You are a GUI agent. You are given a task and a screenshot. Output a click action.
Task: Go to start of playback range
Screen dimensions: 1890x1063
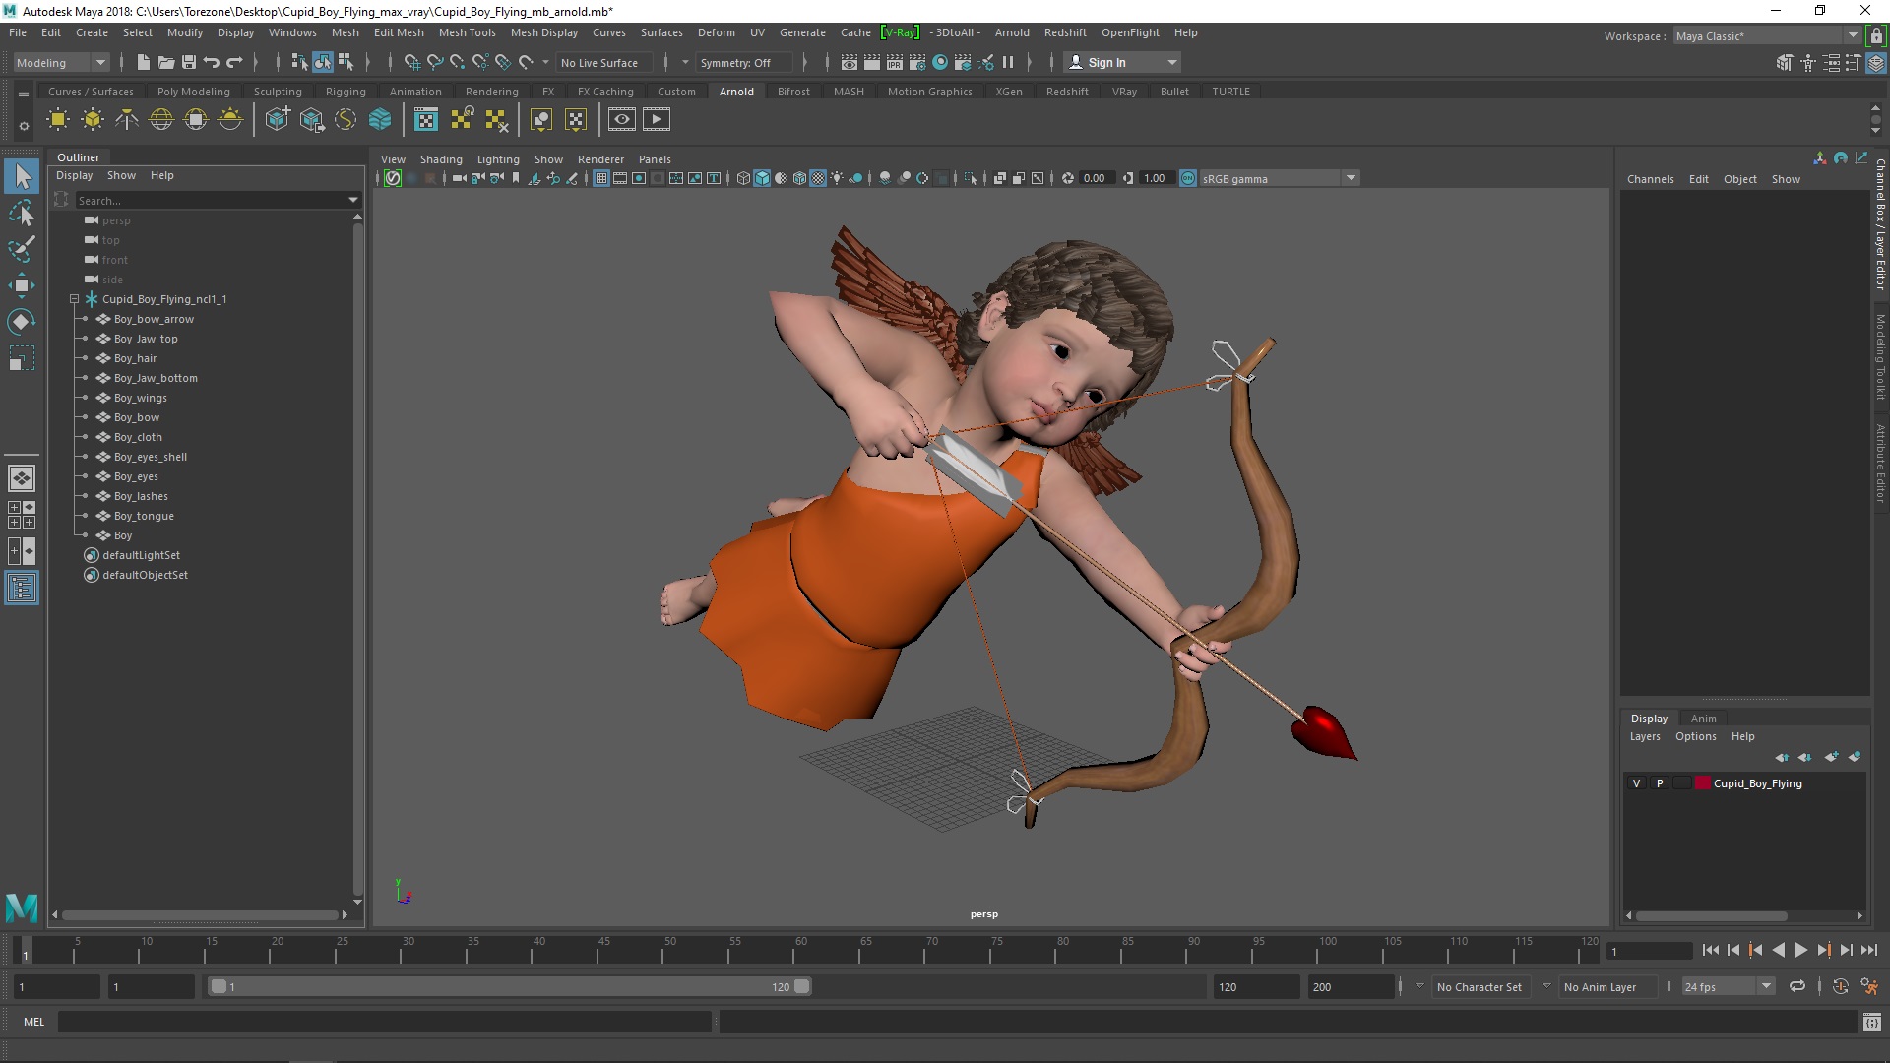(1710, 950)
